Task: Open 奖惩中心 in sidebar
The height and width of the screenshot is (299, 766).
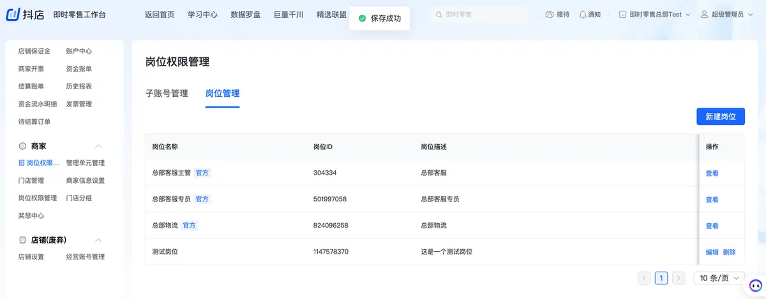Action: tap(31, 215)
